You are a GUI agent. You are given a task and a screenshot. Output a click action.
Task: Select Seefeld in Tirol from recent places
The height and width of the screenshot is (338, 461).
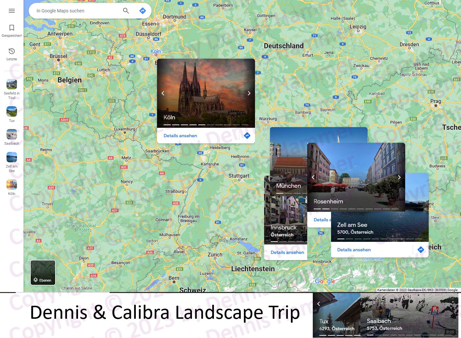pos(12,88)
